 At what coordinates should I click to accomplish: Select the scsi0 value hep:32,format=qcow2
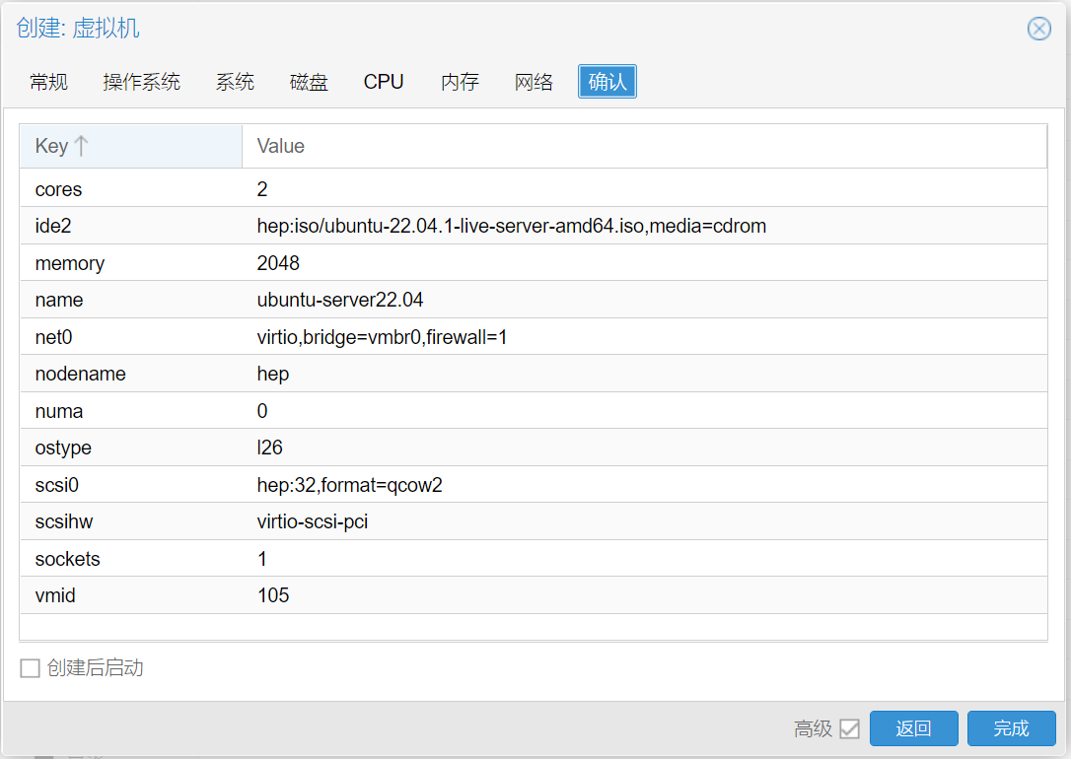pyautogui.click(x=350, y=485)
